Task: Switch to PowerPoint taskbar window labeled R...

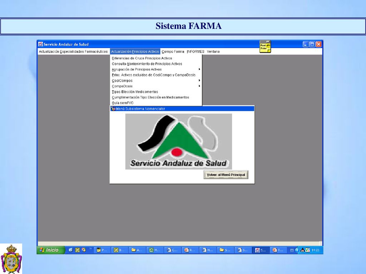Action: pyautogui.click(x=190, y=250)
